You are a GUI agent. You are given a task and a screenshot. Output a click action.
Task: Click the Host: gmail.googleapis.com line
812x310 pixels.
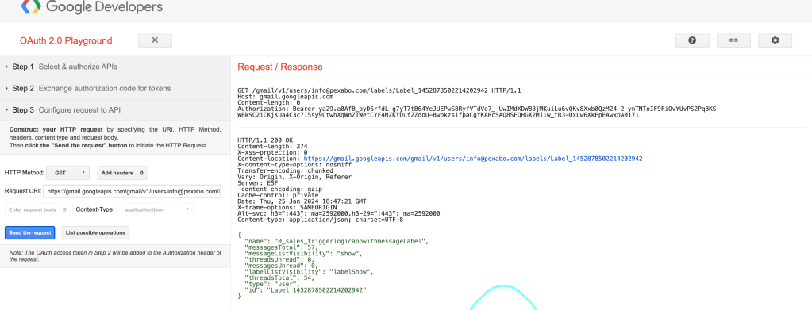[x=285, y=96]
